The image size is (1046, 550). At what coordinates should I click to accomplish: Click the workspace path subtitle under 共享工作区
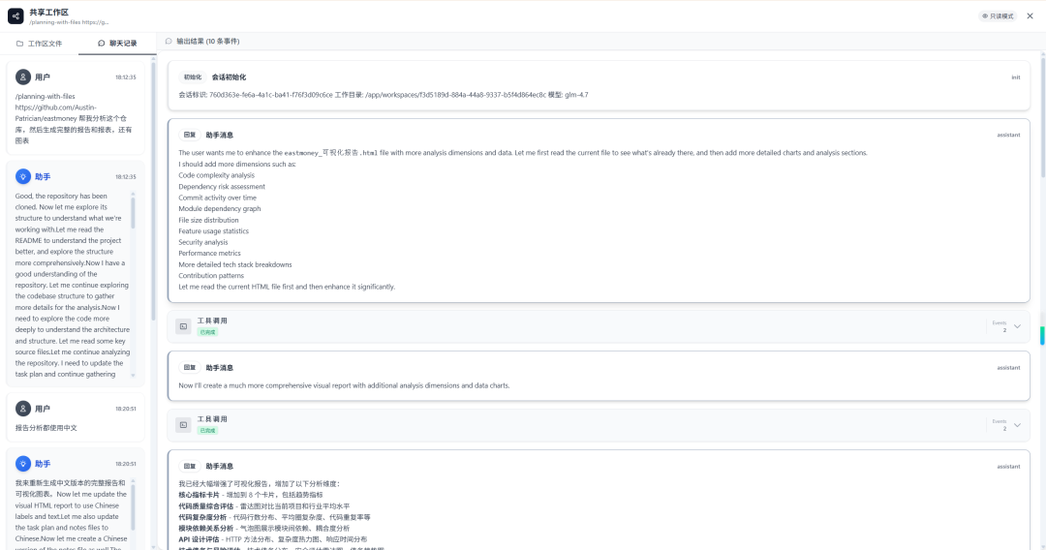69,22
